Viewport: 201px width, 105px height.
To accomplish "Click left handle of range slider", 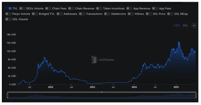I will (7, 96).
